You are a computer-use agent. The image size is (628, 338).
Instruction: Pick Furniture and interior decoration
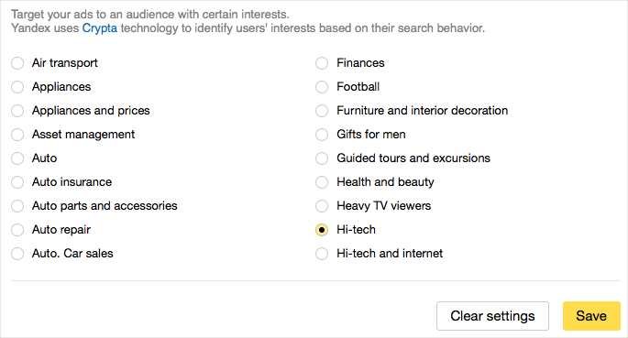coord(322,111)
